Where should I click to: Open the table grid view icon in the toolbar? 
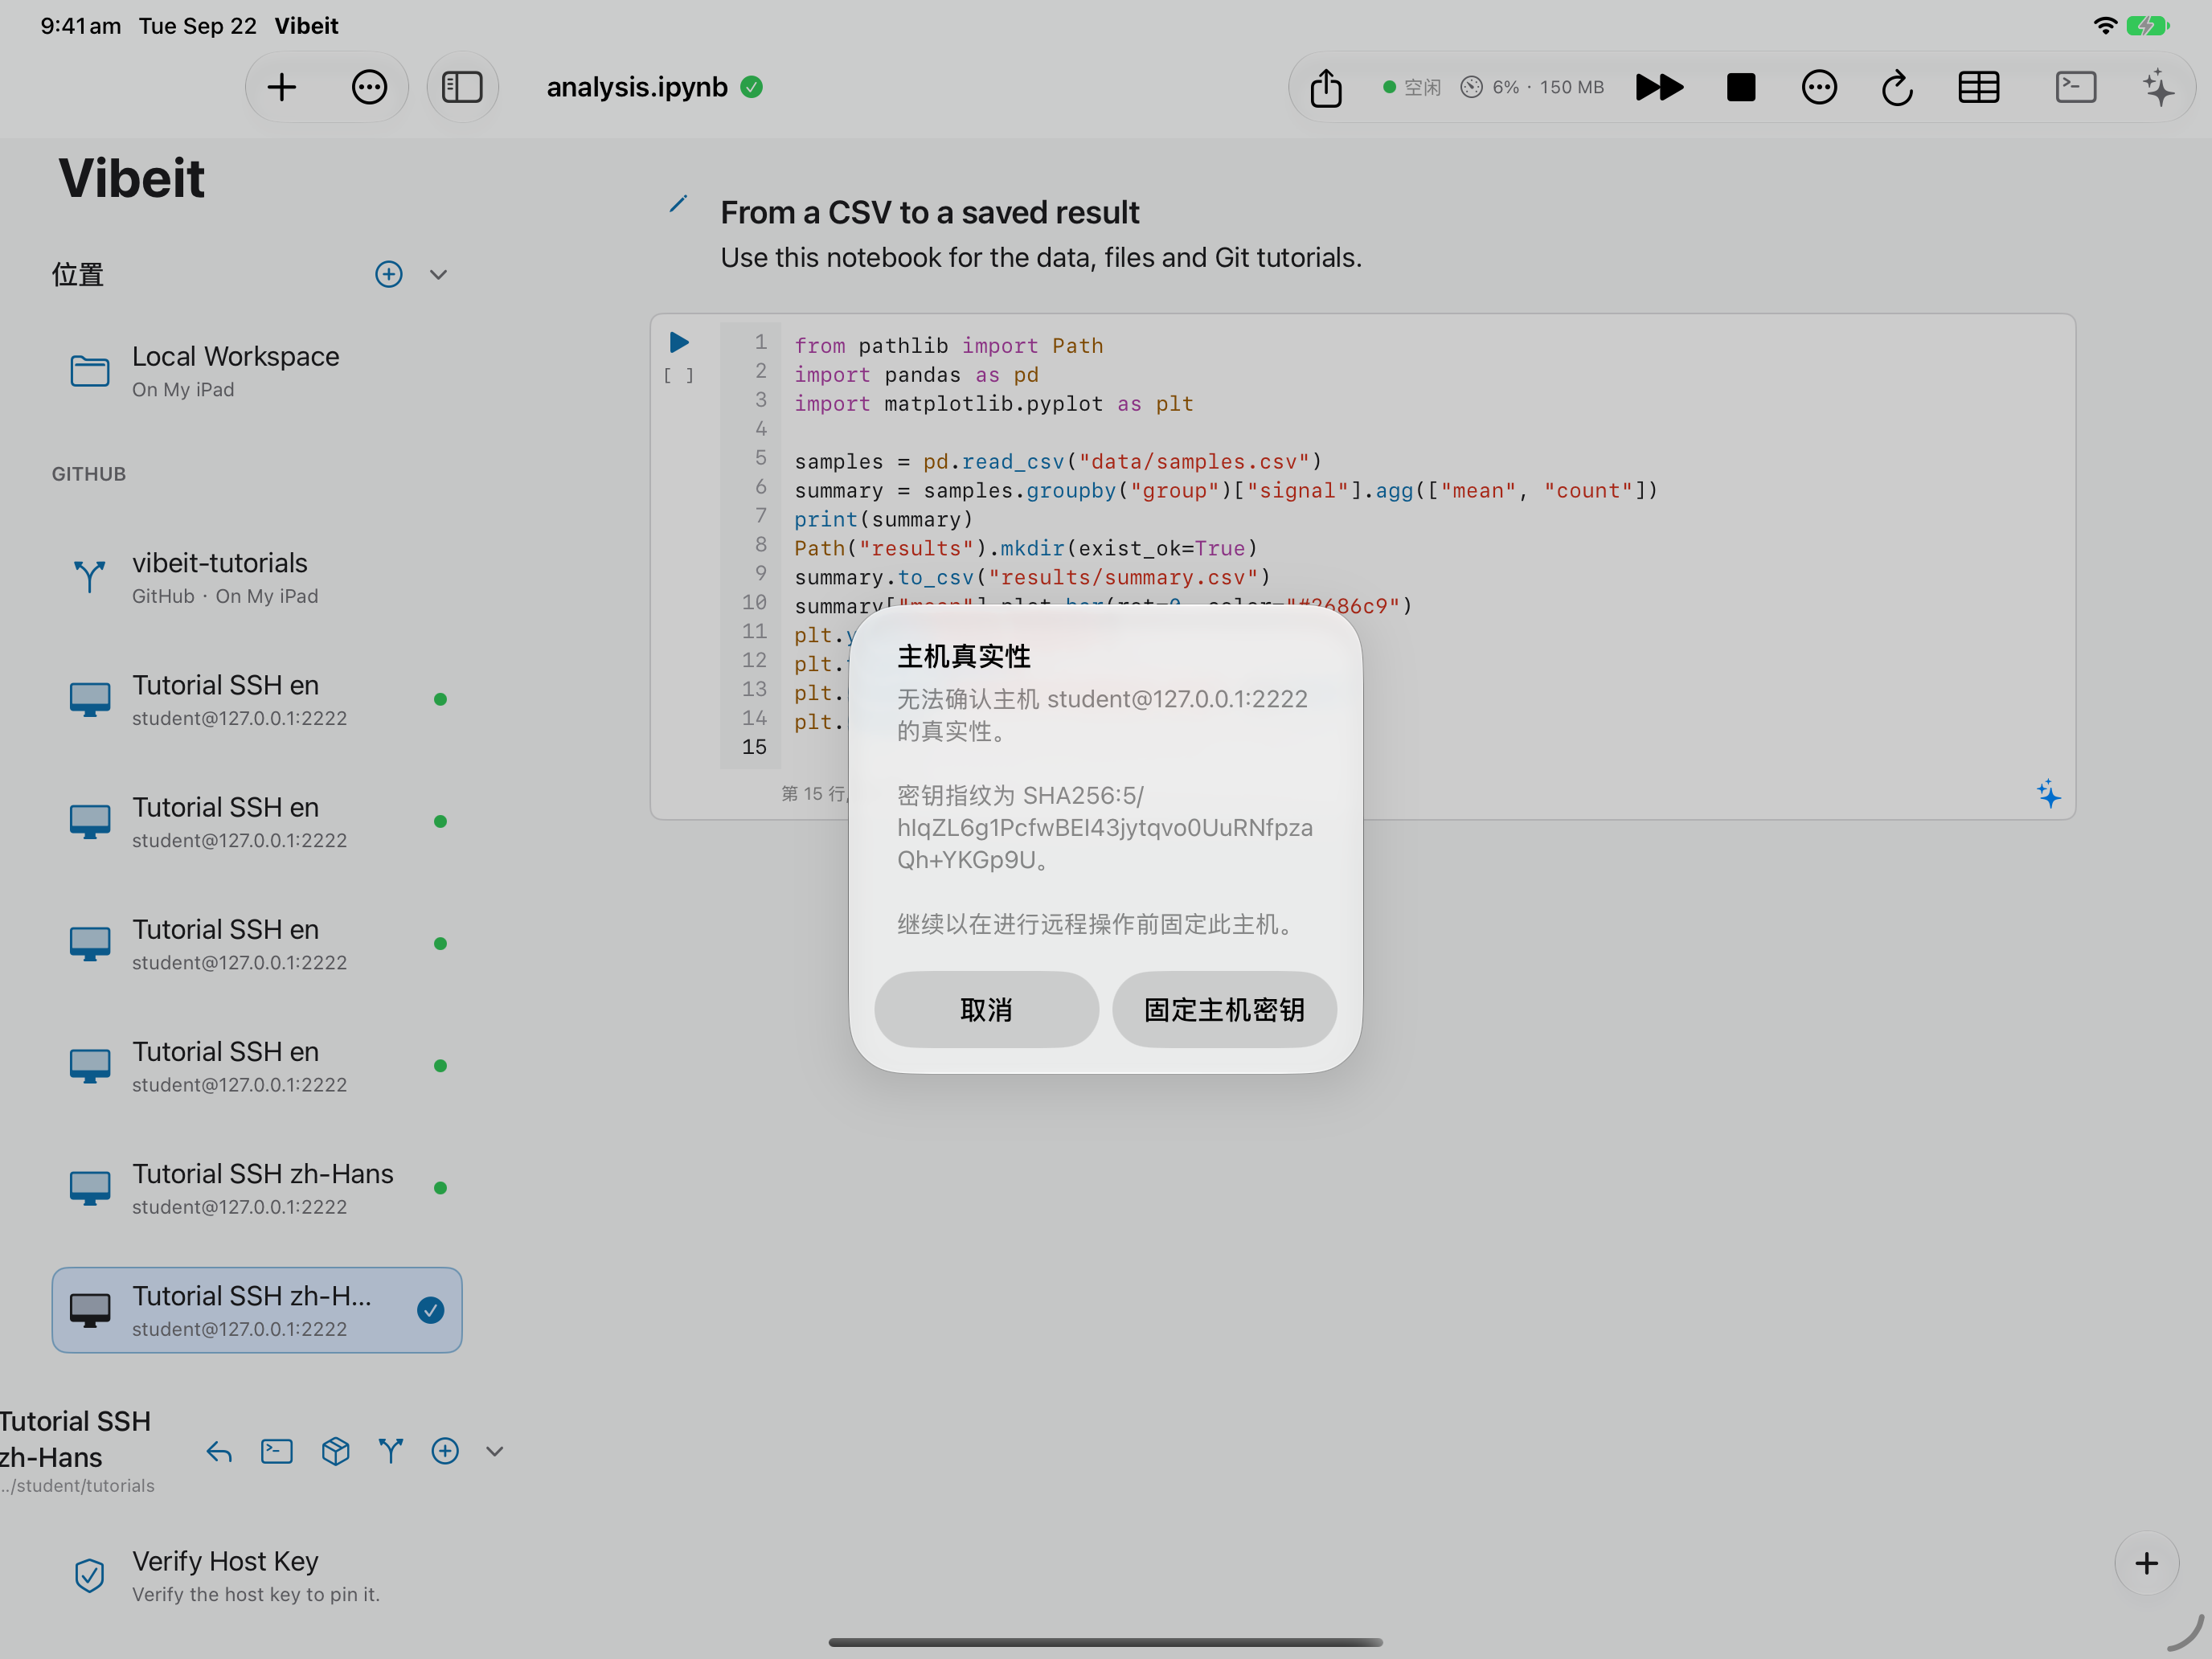[1978, 87]
